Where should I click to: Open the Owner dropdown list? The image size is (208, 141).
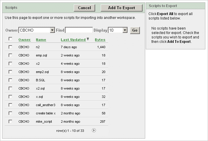52,30
